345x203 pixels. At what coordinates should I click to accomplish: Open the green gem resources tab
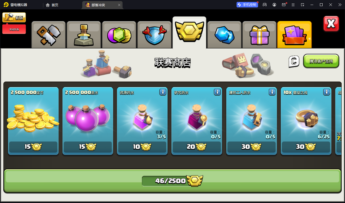[119, 35]
